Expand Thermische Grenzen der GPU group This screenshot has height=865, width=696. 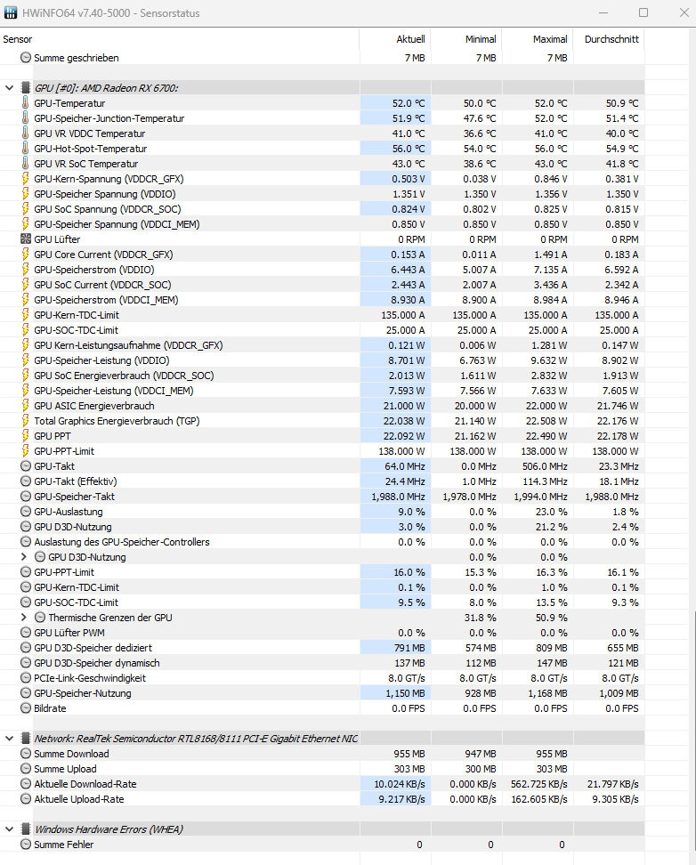click(24, 618)
